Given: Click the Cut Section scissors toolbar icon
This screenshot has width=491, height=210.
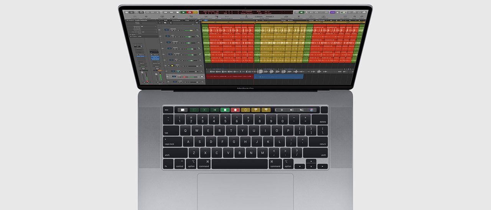Looking at the screenshot, I should pos(299,16).
